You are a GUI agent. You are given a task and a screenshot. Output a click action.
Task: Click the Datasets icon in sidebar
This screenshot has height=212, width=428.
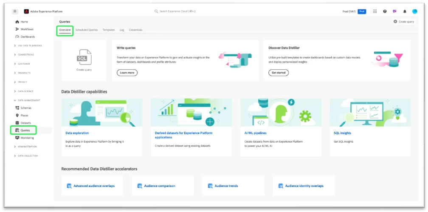[x=17, y=123]
